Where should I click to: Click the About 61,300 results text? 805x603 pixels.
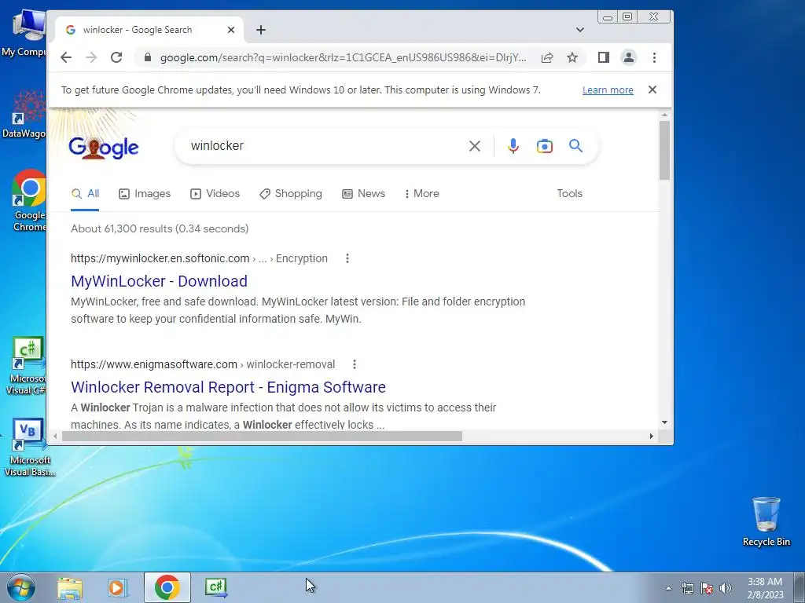pos(160,228)
